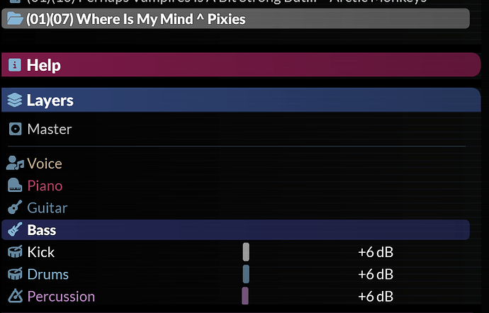Adjust the Kick volume slider handle
The height and width of the screenshot is (313, 489).
(x=246, y=252)
